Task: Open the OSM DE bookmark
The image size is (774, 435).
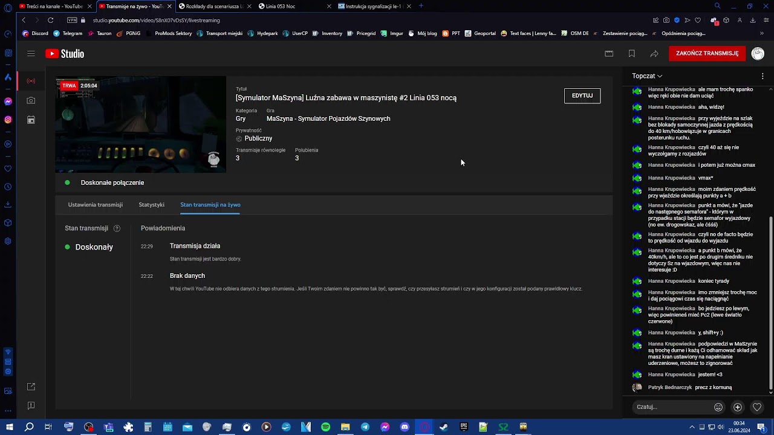Action: coord(574,33)
